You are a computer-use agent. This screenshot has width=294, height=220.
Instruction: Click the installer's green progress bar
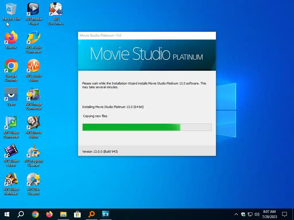click(147, 127)
